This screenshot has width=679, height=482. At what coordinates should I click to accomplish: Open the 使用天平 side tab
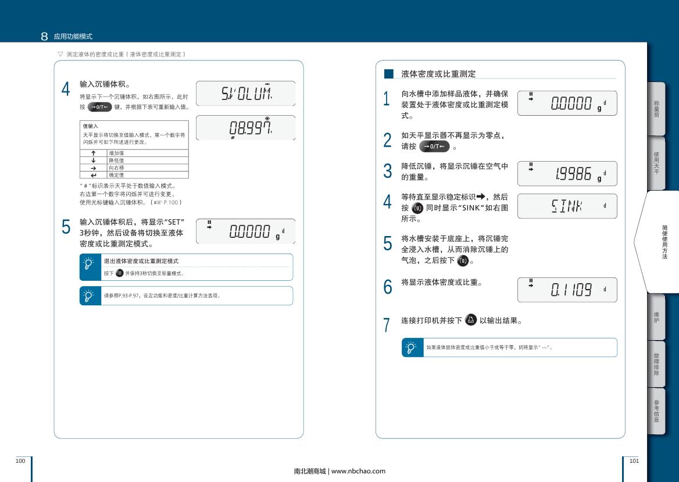(x=656, y=163)
